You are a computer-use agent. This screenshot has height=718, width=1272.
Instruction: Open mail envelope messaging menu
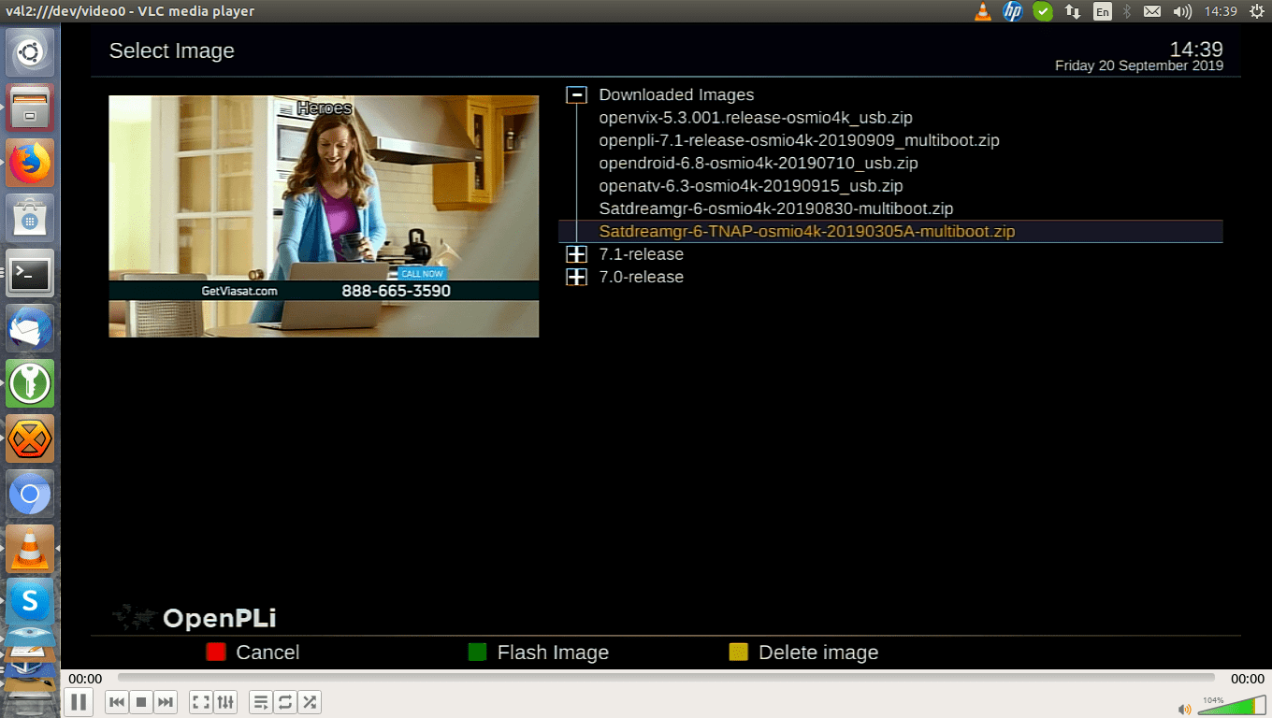coord(1152,11)
